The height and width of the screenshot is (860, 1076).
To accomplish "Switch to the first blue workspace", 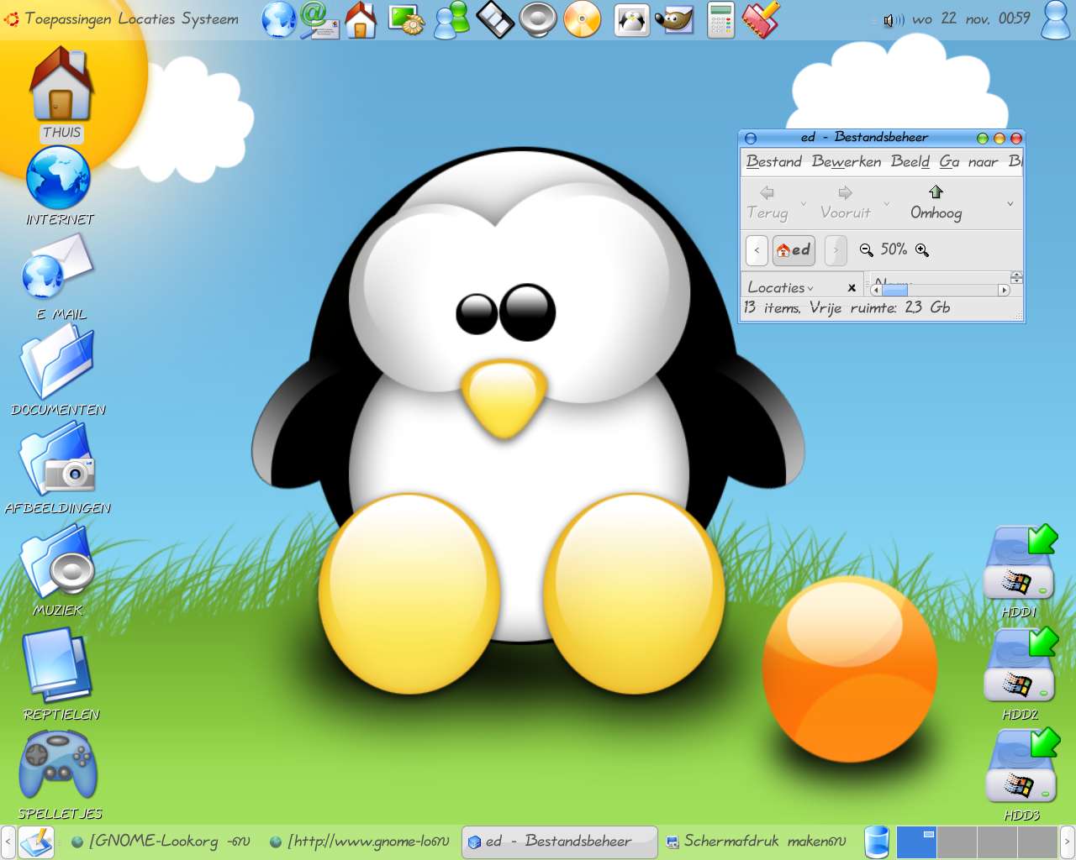I will click(916, 842).
